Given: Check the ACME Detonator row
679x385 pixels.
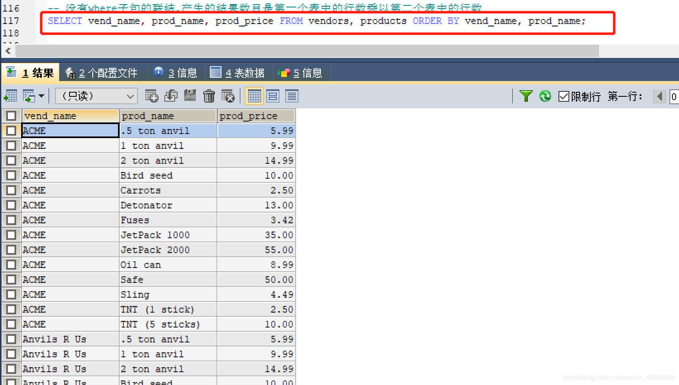Looking at the screenshot, I should (11, 205).
